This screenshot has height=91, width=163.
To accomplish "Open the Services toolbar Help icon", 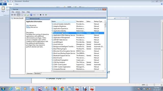I will point(31,15).
